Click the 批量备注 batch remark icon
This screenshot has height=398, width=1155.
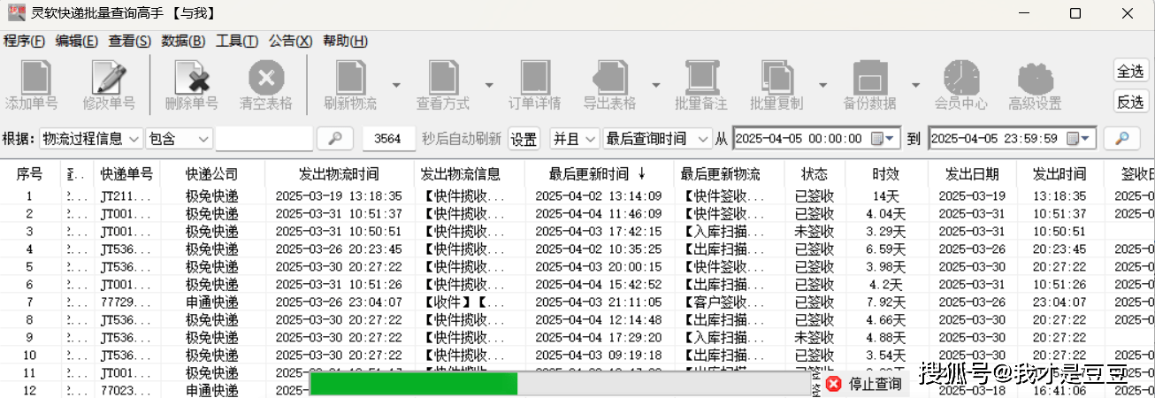point(700,79)
